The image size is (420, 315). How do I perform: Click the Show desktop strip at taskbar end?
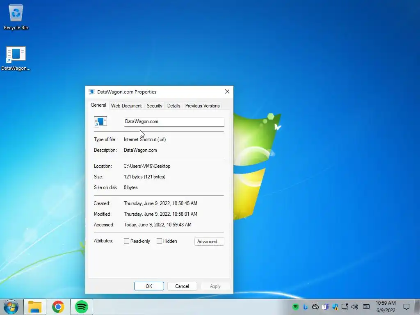pyautogui.click(x=418, y=307)
